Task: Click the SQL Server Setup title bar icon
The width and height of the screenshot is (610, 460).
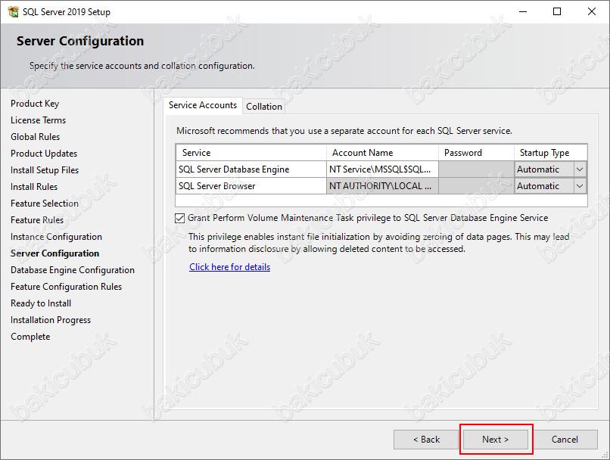Action: coord(11,11)
